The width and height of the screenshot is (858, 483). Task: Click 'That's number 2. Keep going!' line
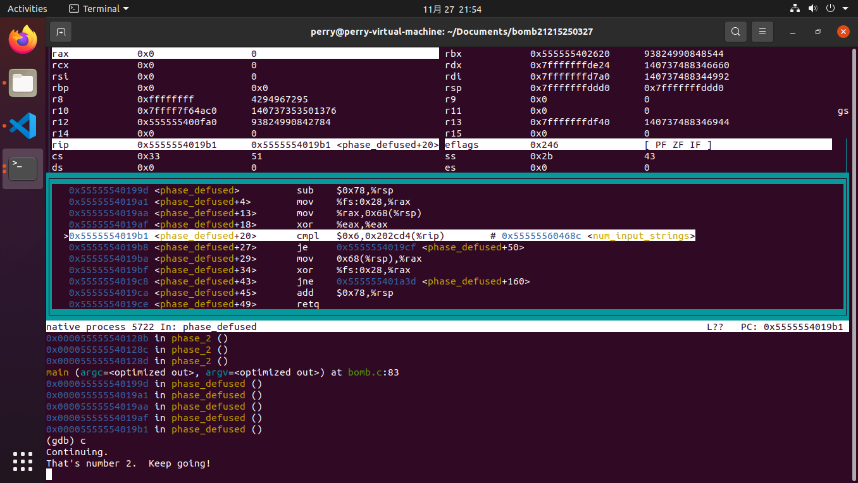coord(128,463)
